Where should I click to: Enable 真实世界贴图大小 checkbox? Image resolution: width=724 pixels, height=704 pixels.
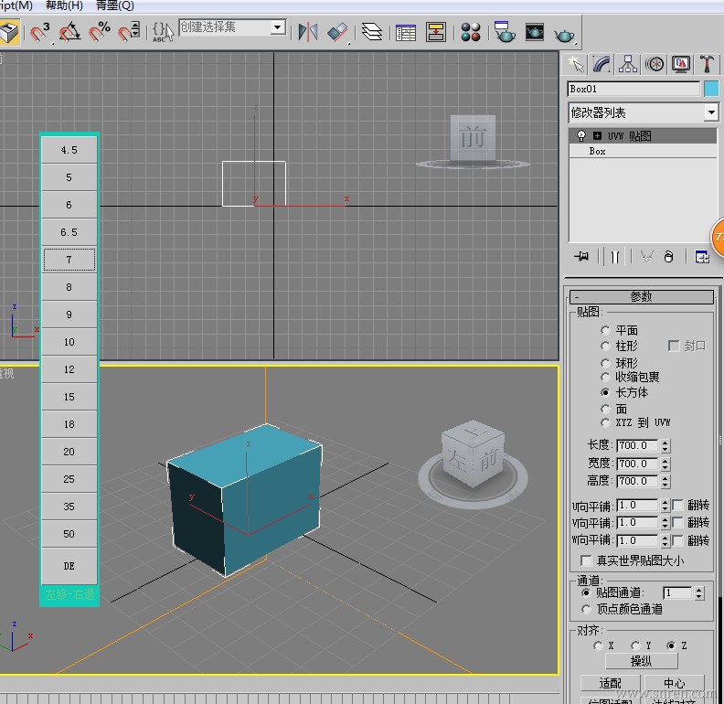pos(586,560)
